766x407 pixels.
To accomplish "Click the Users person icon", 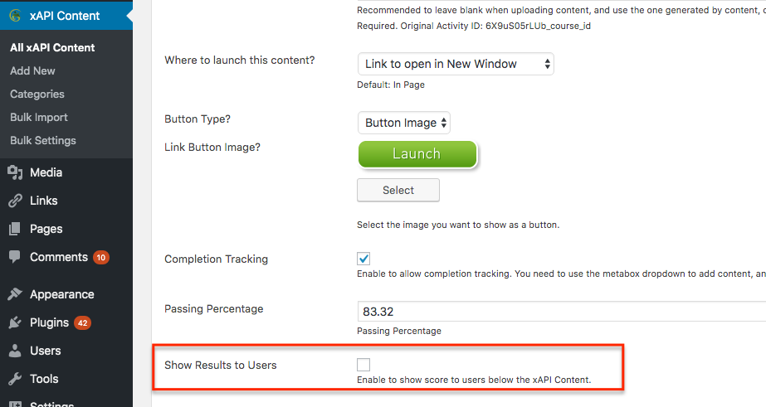I will (x=15, y=351).
